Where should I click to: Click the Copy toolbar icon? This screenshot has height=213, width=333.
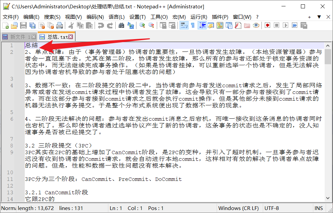click(80, 25)
